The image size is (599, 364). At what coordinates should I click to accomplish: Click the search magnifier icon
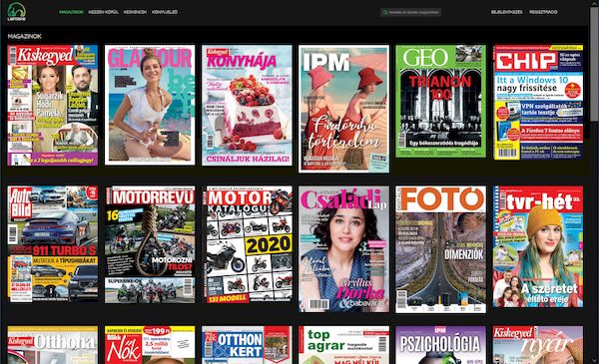[385, 12]
